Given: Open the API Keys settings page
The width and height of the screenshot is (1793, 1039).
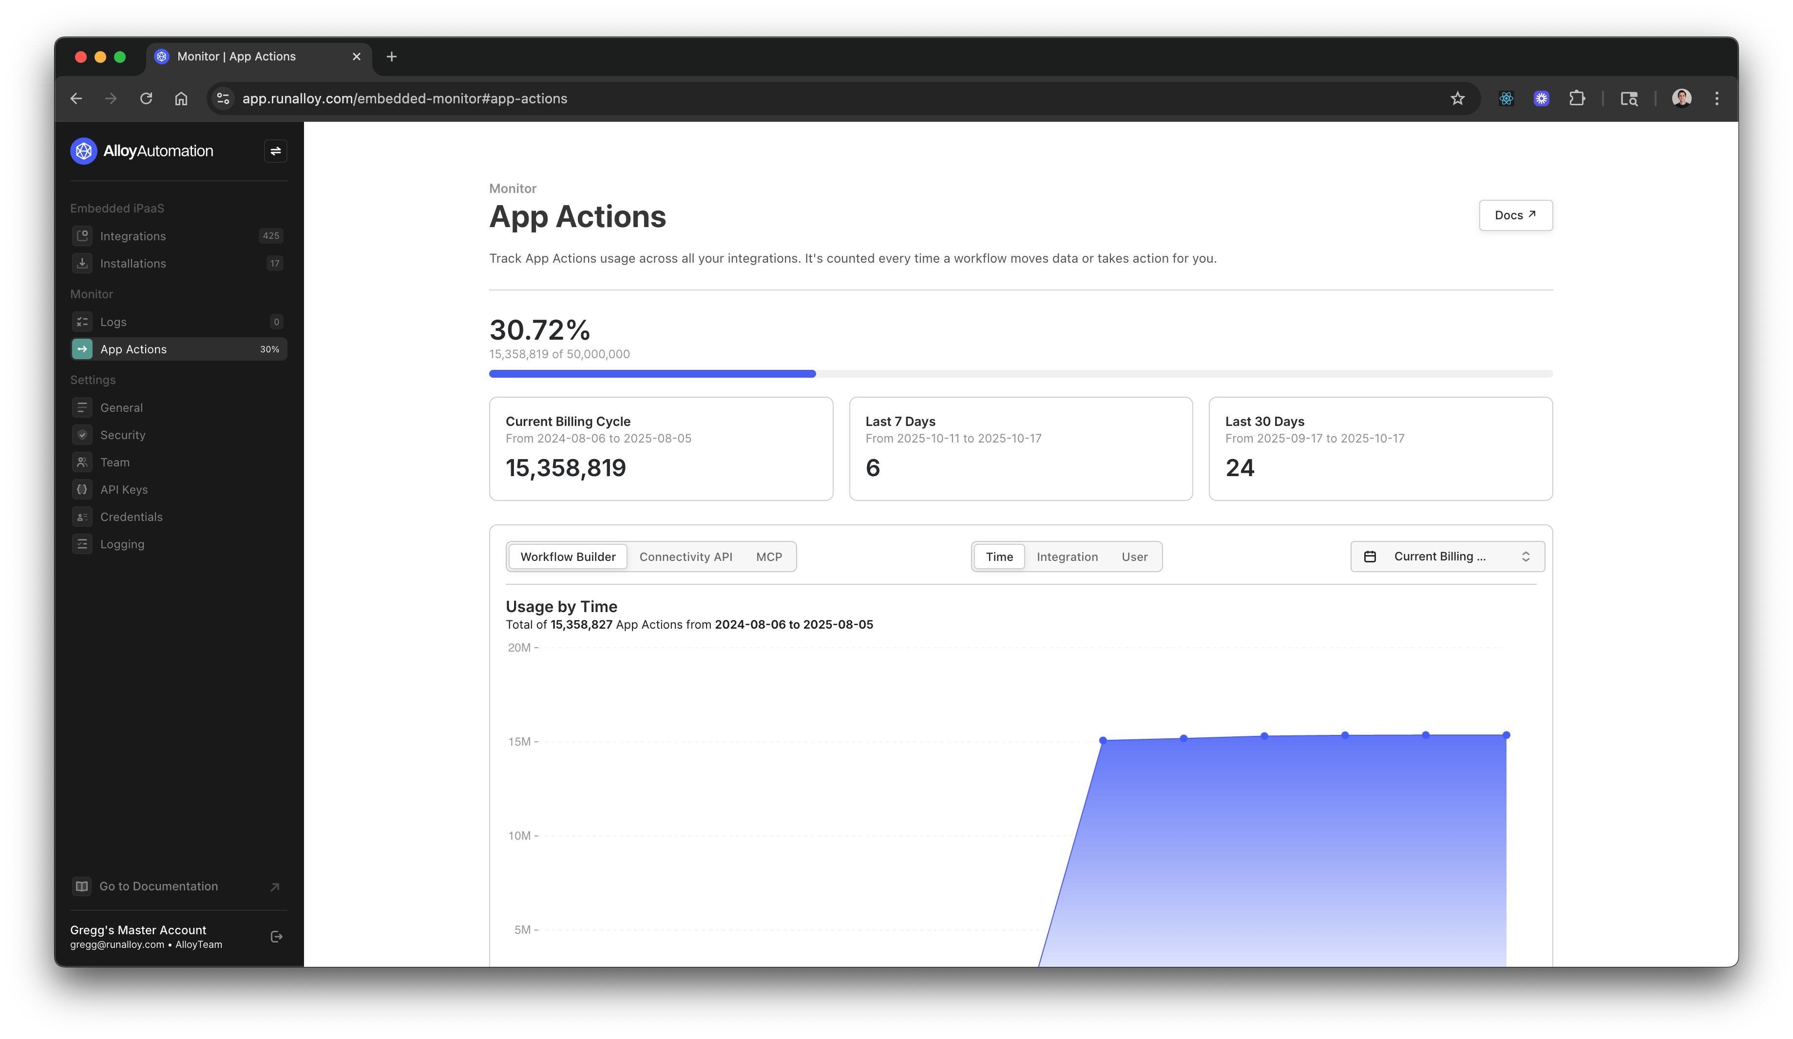Looking at the screenshot, I should 124,490.
